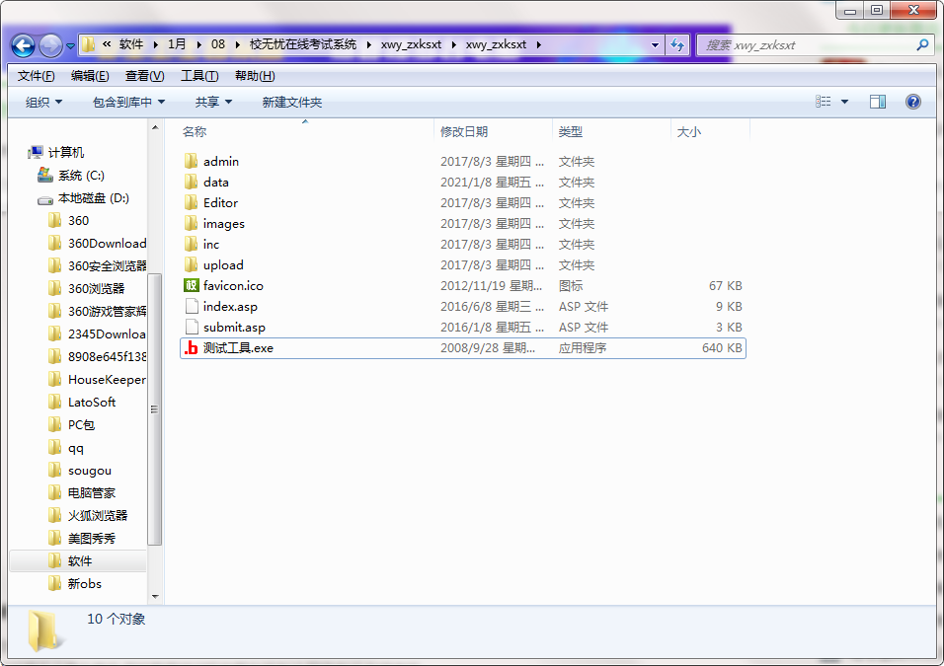Open the 360Download folder in sidebar
The height and width of the screenshot is (666, 944).
tap(107, 243)
